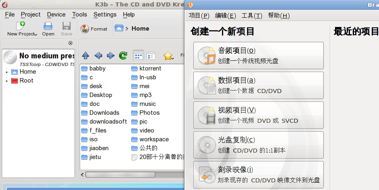
Task: Click the Save toolbar button in K3b
Action: coord(67,29)
